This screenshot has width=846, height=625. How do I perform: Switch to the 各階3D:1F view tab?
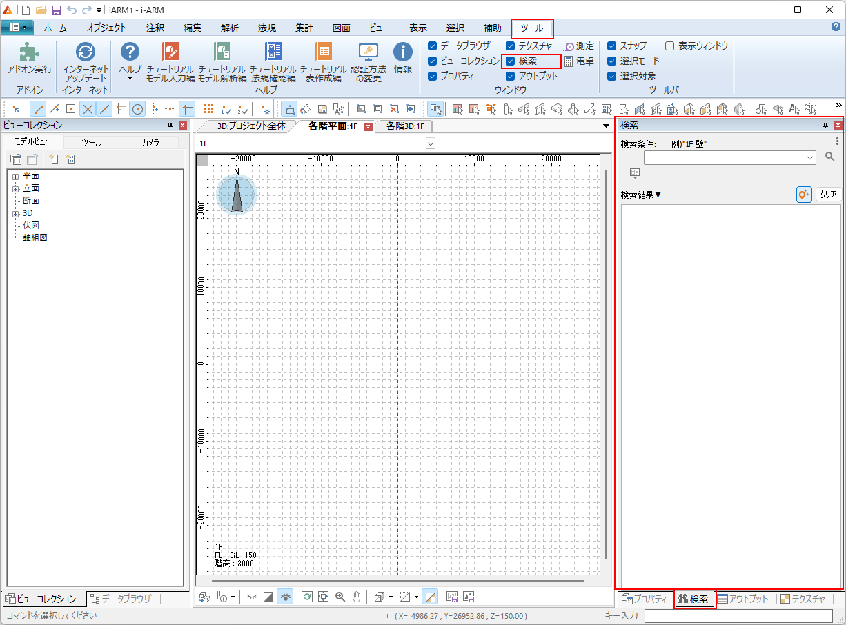[405, 126]
